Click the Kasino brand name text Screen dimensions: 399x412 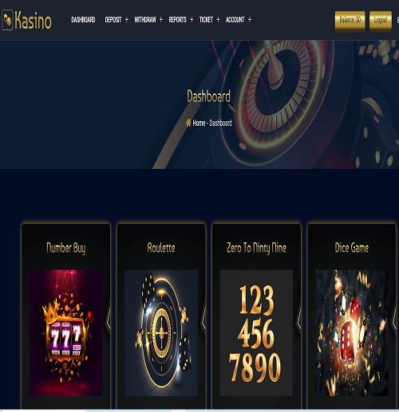point(33,20)
